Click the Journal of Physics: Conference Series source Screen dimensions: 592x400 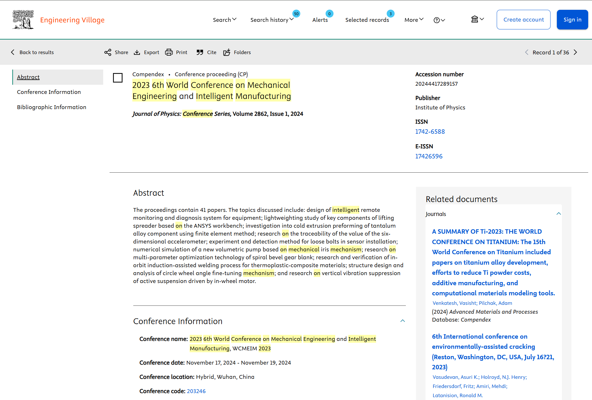pos(181,114)
